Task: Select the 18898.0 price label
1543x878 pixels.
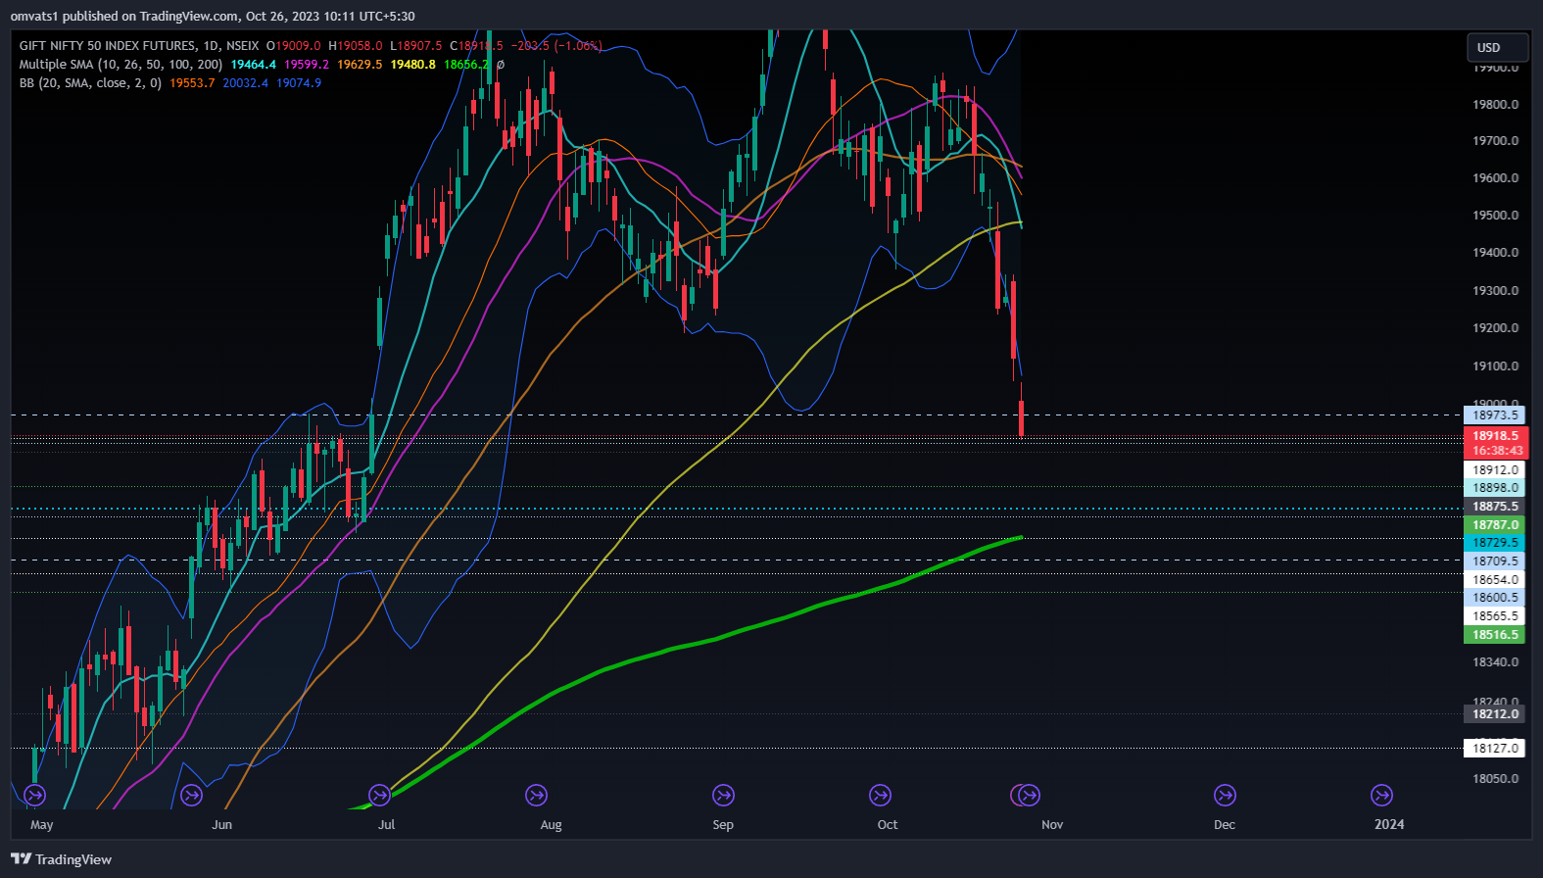Action: coord(1494,488)
